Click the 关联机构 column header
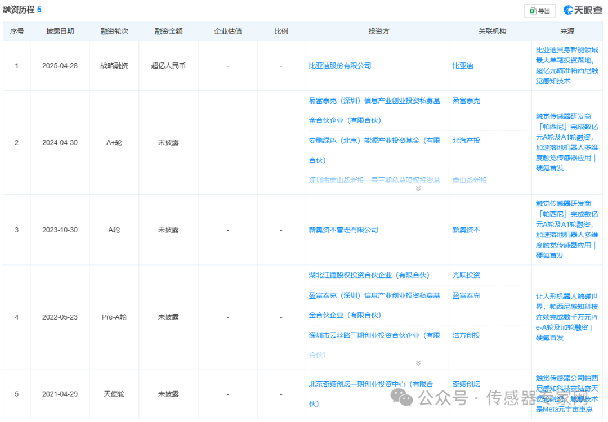Image resolution: width=608 pixels, height=422 pixels. [492, 32]
